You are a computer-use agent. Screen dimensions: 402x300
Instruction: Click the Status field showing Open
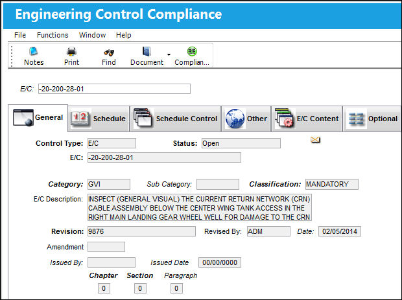click(x=241, y=143)
